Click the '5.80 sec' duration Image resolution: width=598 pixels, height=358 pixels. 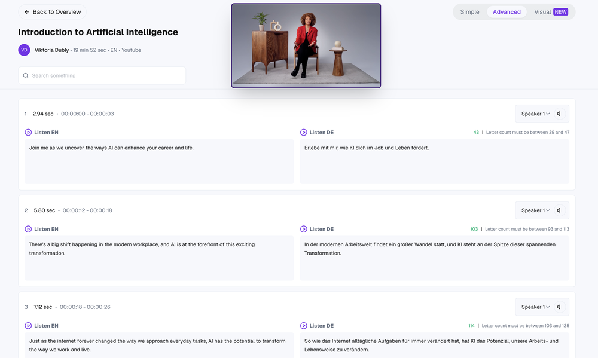(44, 210)
